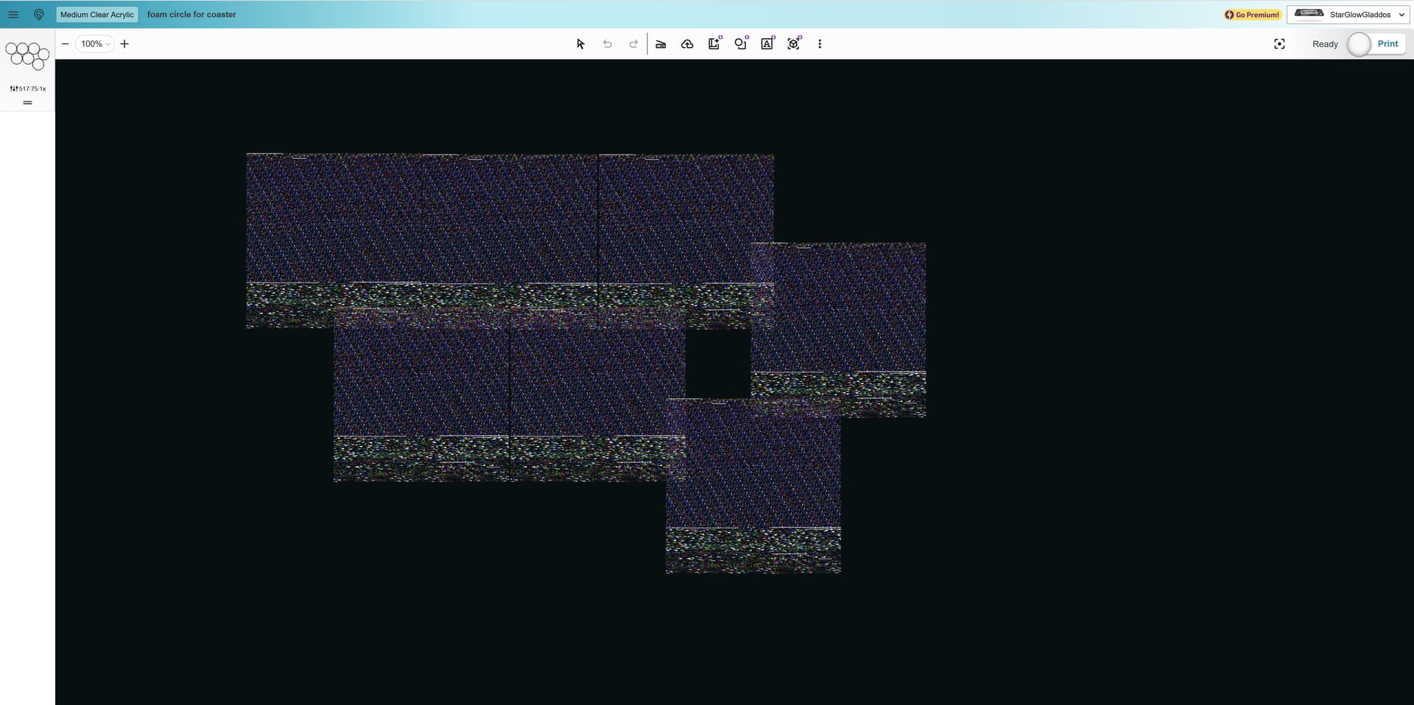Open the hamburger main menu
Image resolution: width=1414 pixels, height=705 pixels.
tap(13, 15)
